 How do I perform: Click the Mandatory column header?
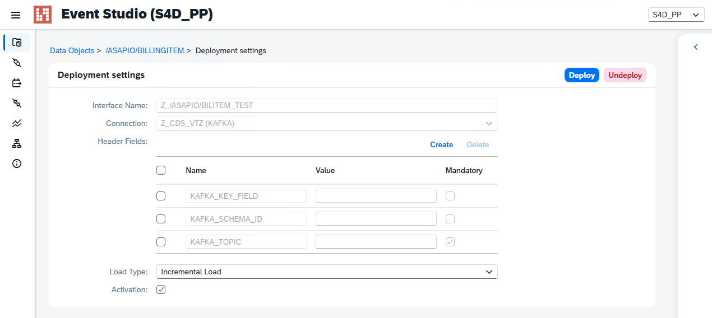[464, 170]
